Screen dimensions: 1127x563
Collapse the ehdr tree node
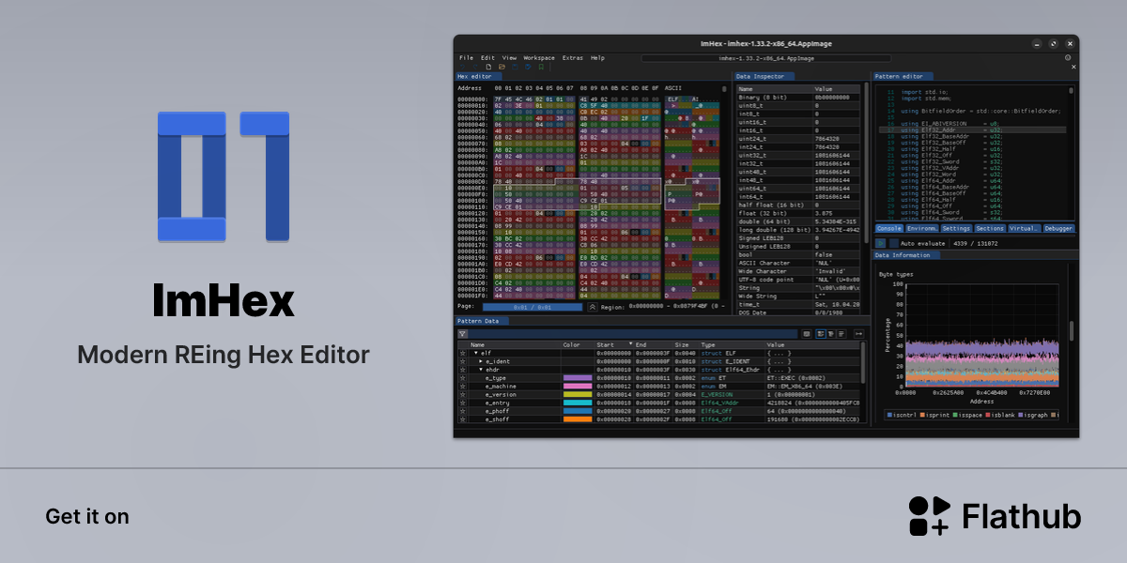pos(481,370)
